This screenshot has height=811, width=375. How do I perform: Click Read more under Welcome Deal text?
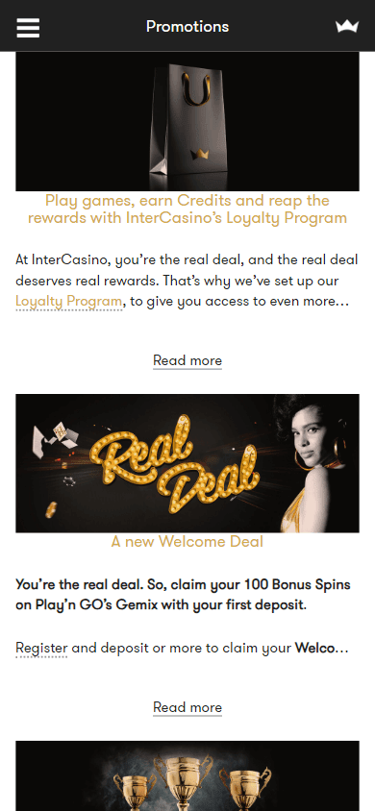tap(187, 707)
